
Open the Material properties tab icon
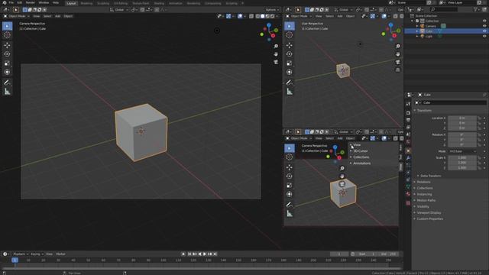(408, 194)
